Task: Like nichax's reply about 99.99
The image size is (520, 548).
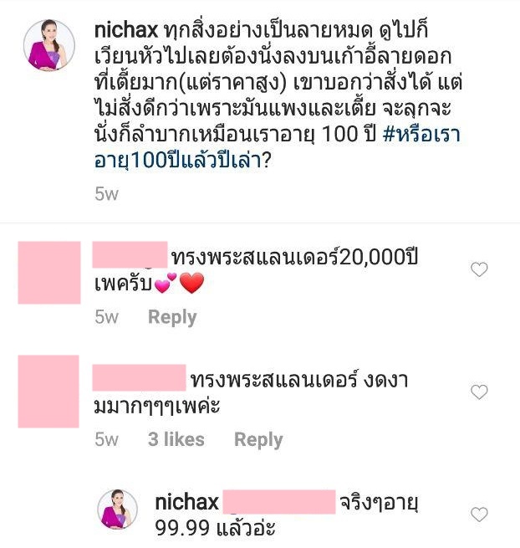Action: pyautogui.click(x=479, y=514)
